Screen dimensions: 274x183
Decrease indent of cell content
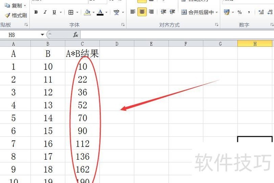pyautogui.click(x=163, y=12)
